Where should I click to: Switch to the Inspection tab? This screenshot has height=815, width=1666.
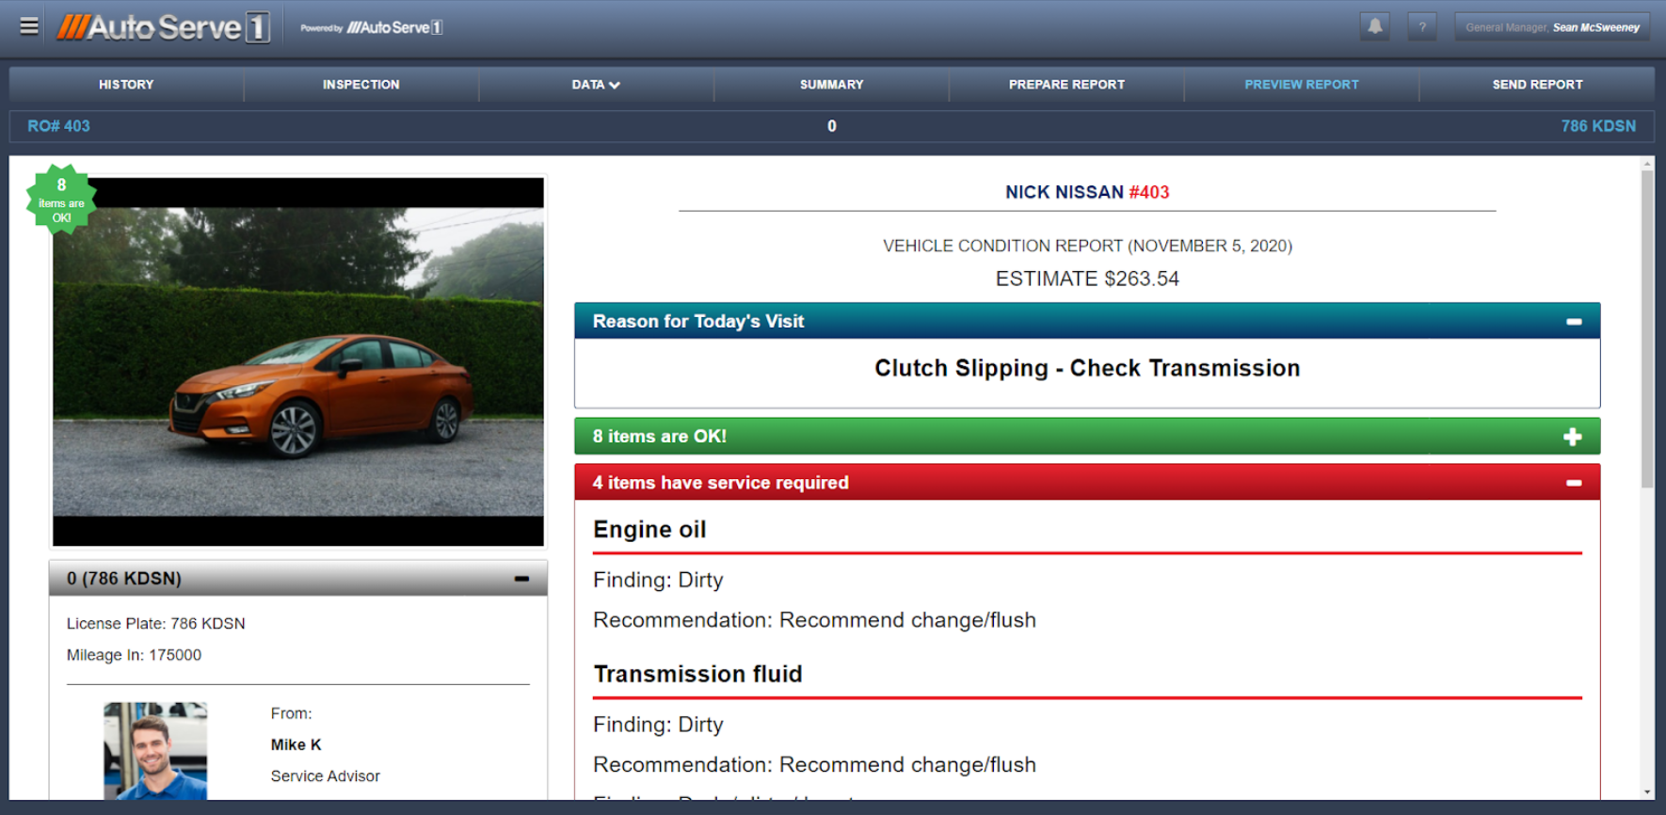coord(361,85)
